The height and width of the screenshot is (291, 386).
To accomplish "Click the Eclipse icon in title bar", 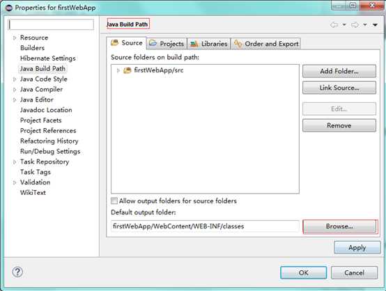I will (9, 8).
